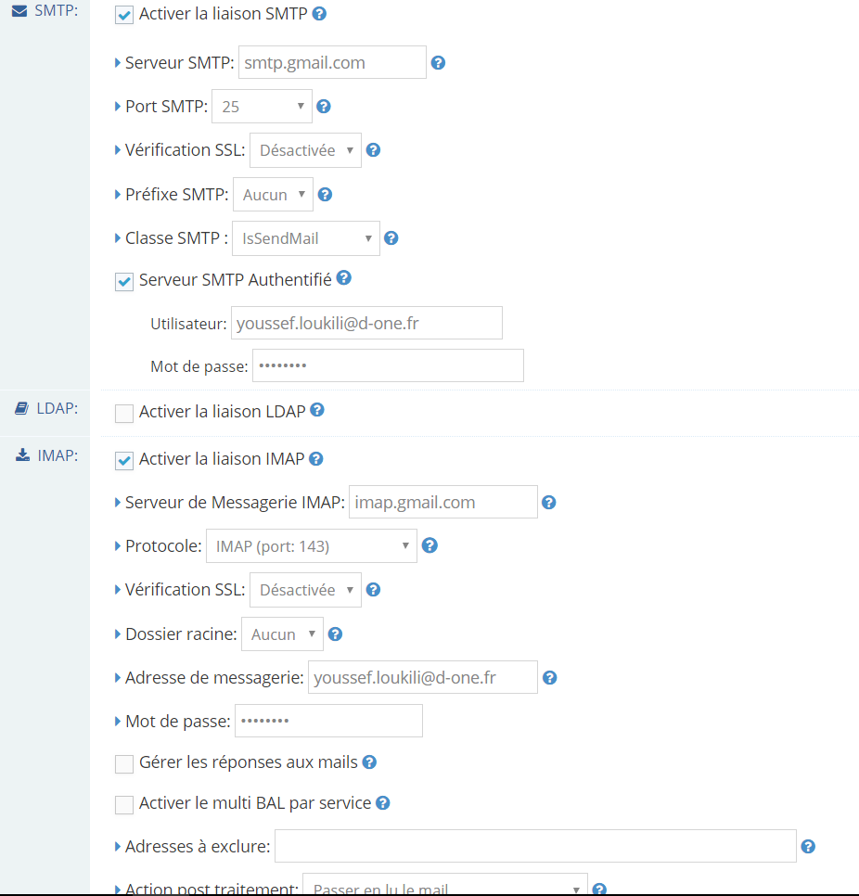Click help icon beside Adresse de messagerie

pyautogui.click(x=549, y=678)
